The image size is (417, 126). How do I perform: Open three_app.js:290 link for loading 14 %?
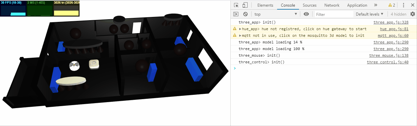click(391, 42)
